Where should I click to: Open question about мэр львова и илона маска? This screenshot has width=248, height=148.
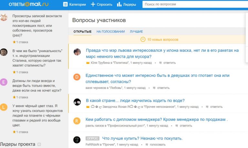(162, 53)
